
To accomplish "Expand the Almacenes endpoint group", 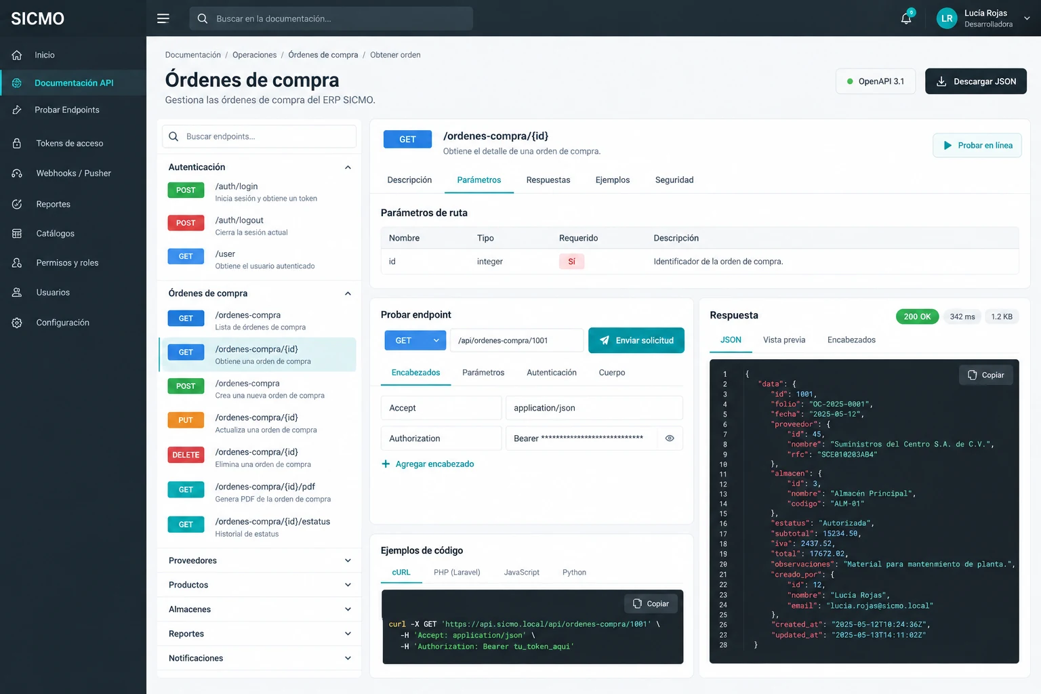I will click(348, 609).
